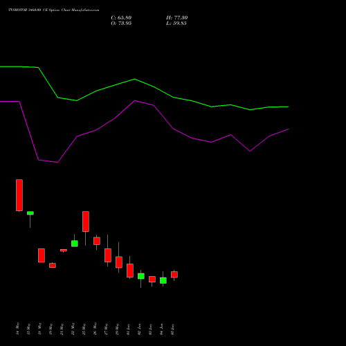Click the 21 May date label
This screenshot has width=346, height=346.
point(62,329)
